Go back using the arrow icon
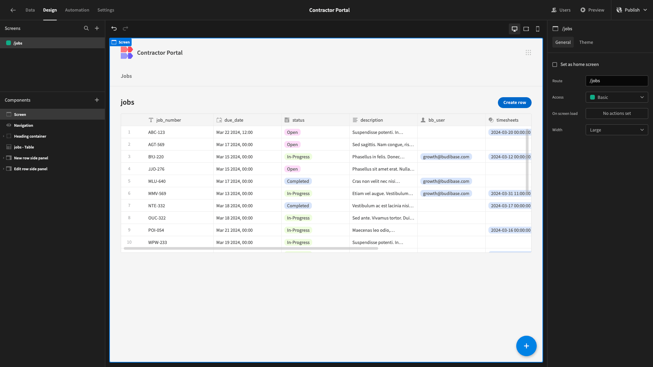The width and height of the screenshot is (653, 367). pyautogui.click(x=13, y=10)
